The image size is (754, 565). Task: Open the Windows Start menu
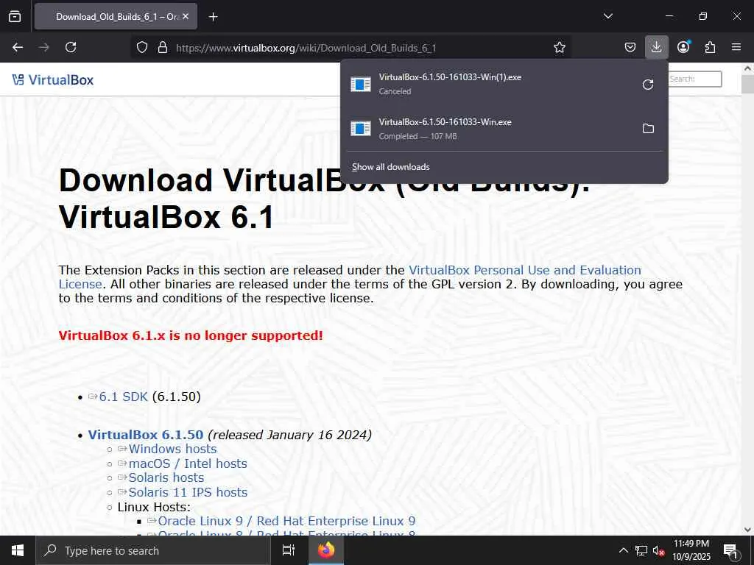pyautogui.click(x=18, y=550)
